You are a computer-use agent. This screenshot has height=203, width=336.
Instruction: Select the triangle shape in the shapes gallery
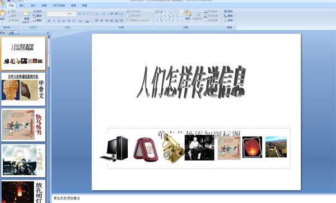coord(161,16)
